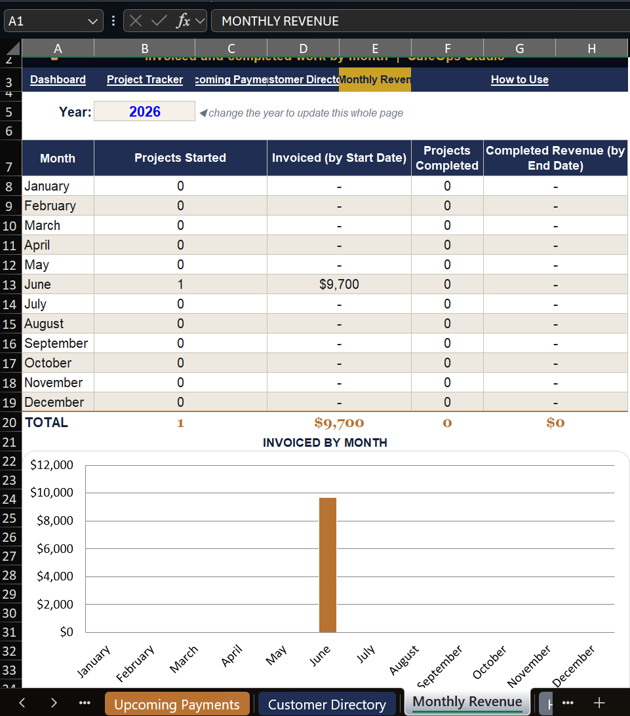This screenshot has width=630, height=716.
Task: Switch to the Customer Directory sheet tab
Action: click(327, 704)
